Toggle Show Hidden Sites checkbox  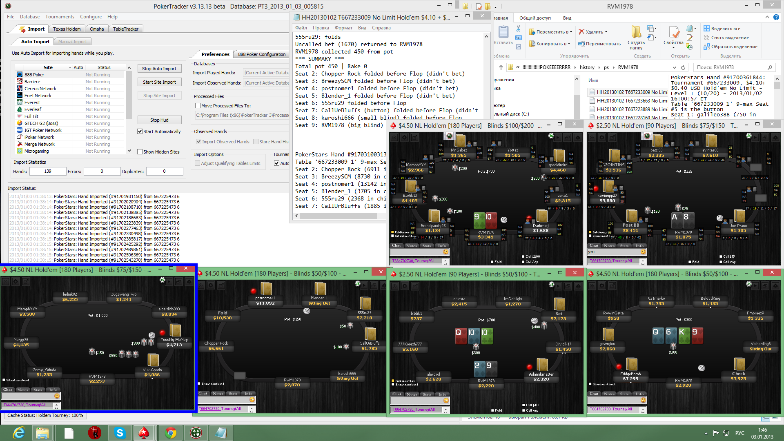[140, 152]
